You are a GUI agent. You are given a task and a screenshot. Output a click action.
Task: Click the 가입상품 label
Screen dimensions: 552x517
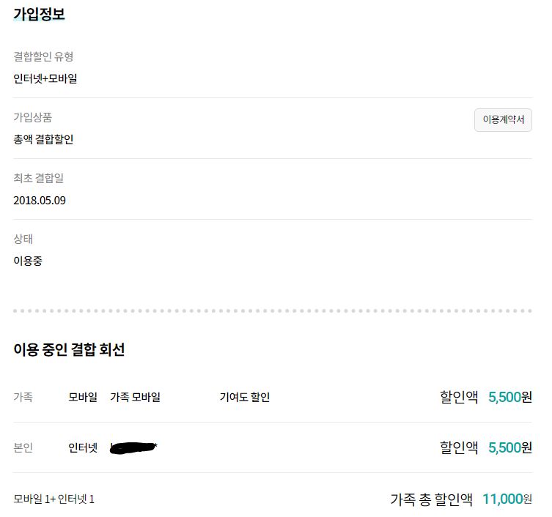click(x=33, y=117)
